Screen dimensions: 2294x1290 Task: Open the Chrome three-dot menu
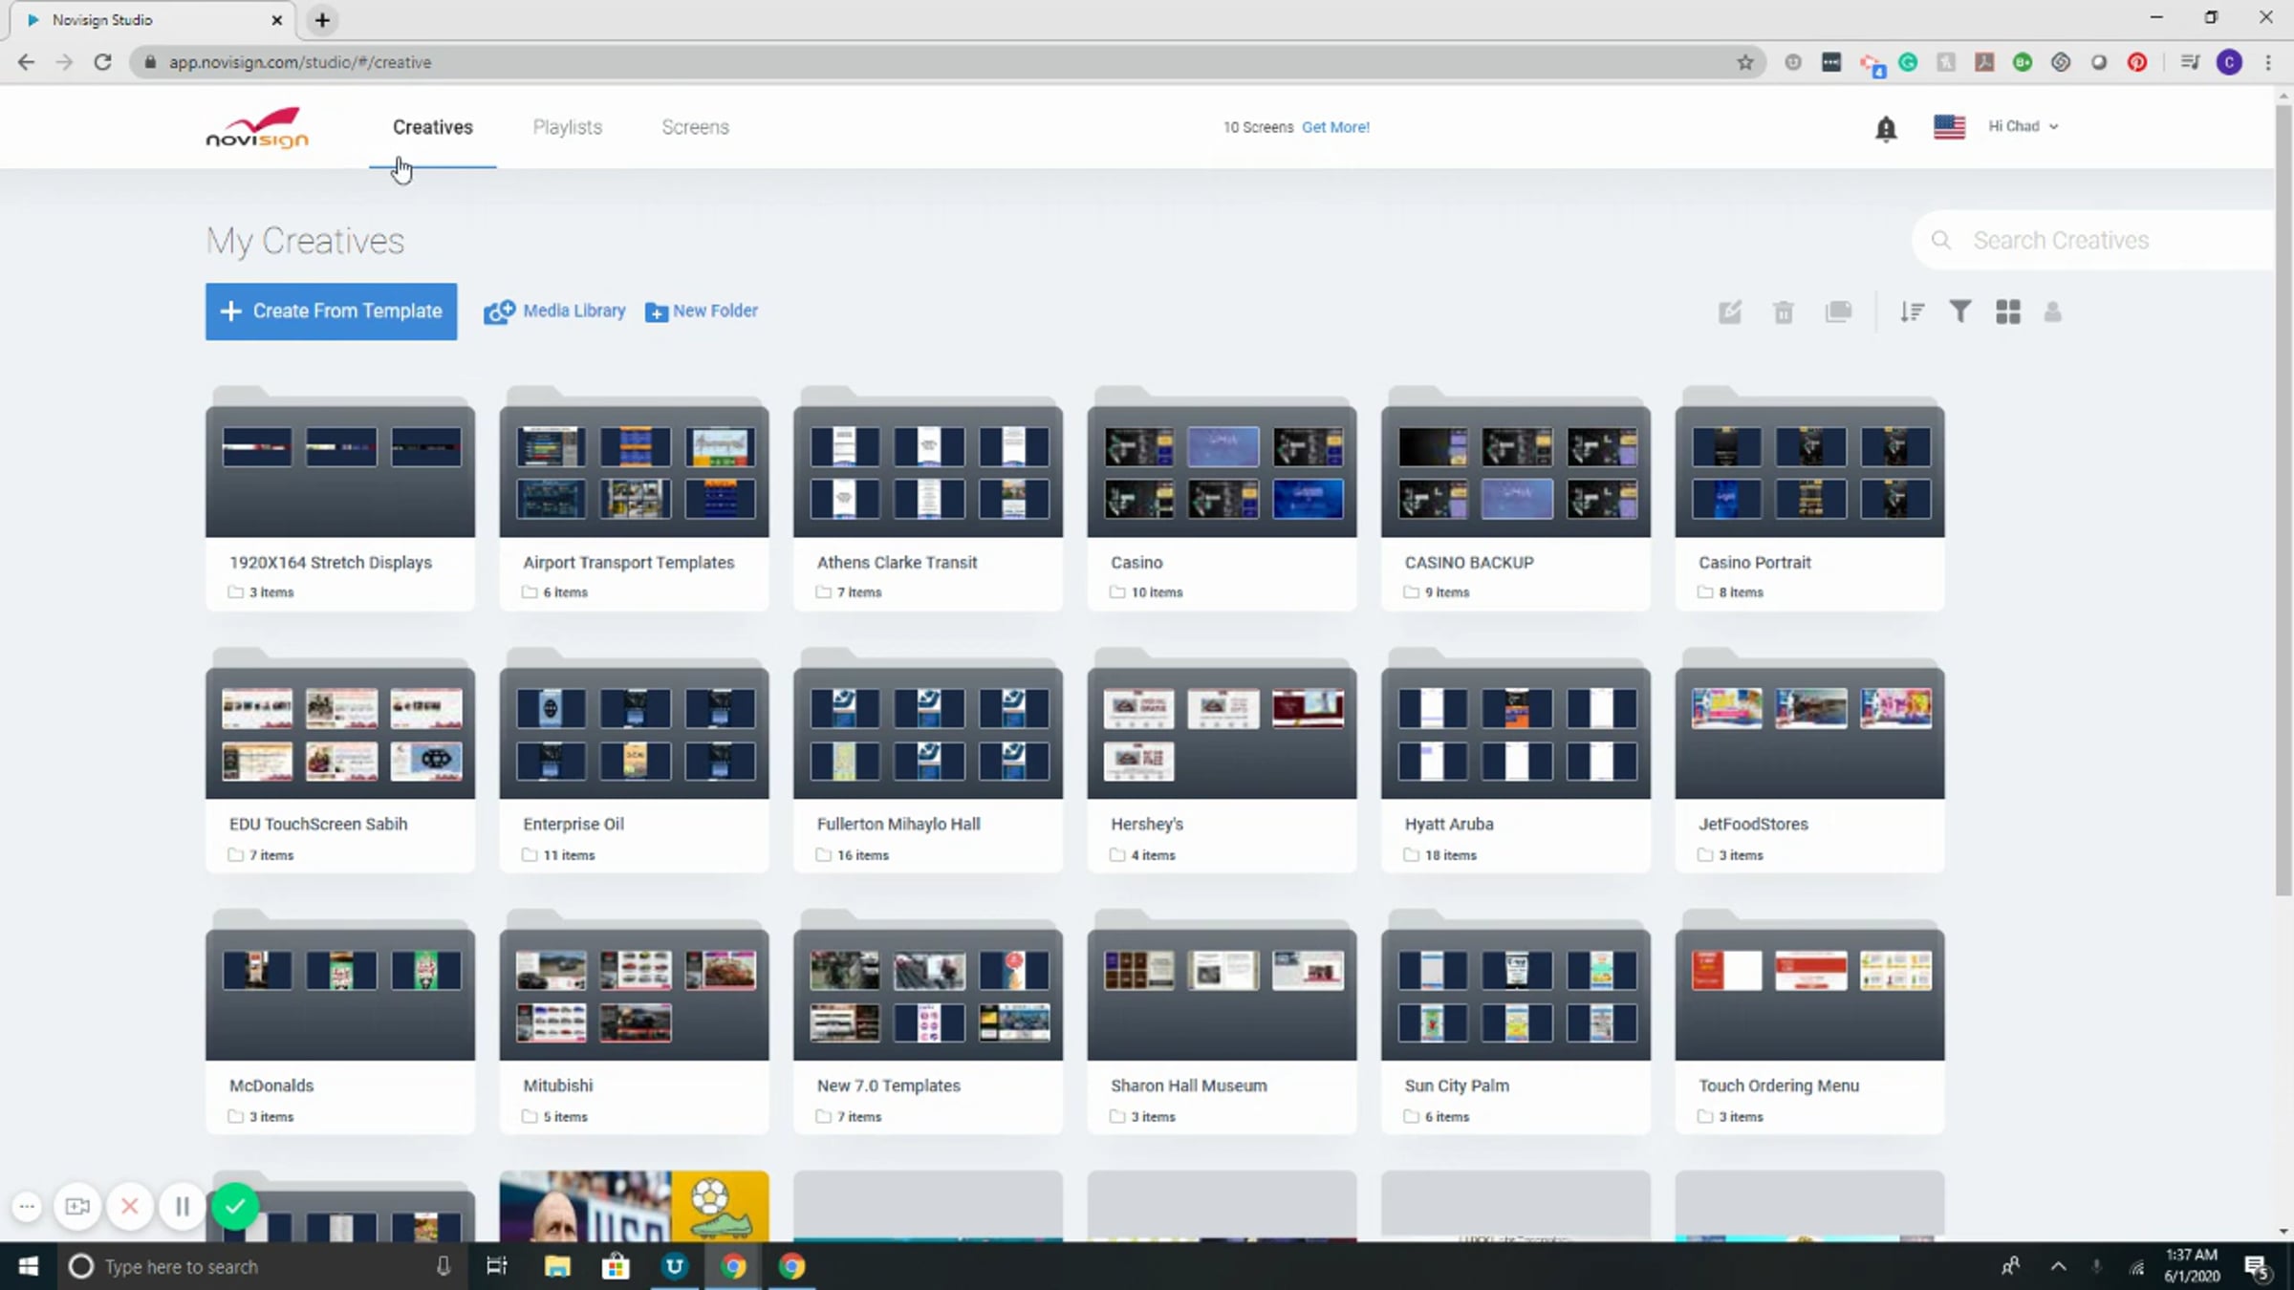tap(2268, 62)
